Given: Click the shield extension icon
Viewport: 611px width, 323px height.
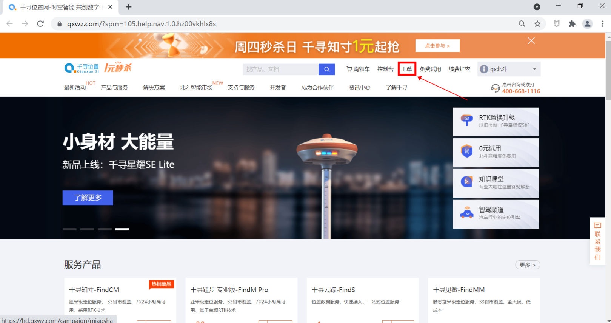Looking at the screenshot, I should click(557, 24).
